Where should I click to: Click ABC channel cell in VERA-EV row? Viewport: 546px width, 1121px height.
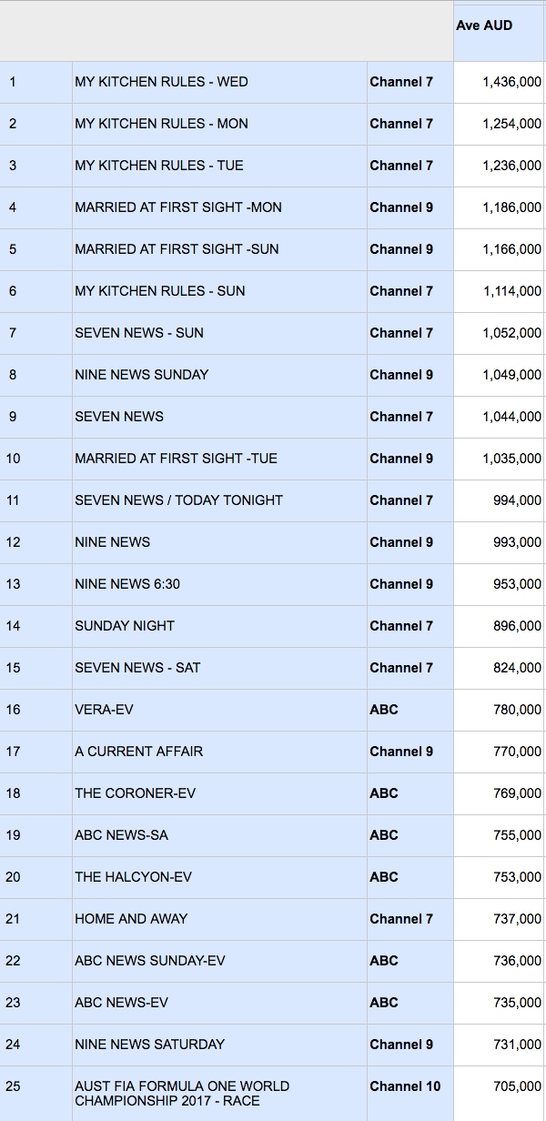click(410, 710)
